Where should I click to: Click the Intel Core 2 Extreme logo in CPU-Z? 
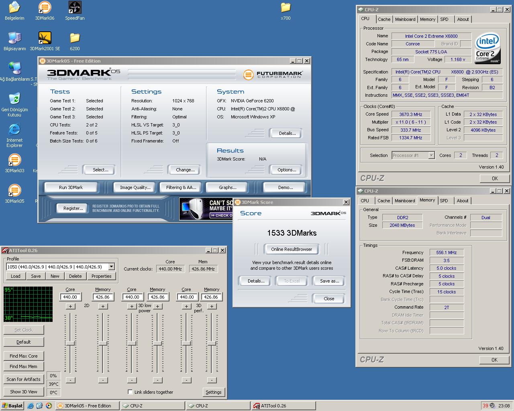pyautogui.click(x=487, y=48)
